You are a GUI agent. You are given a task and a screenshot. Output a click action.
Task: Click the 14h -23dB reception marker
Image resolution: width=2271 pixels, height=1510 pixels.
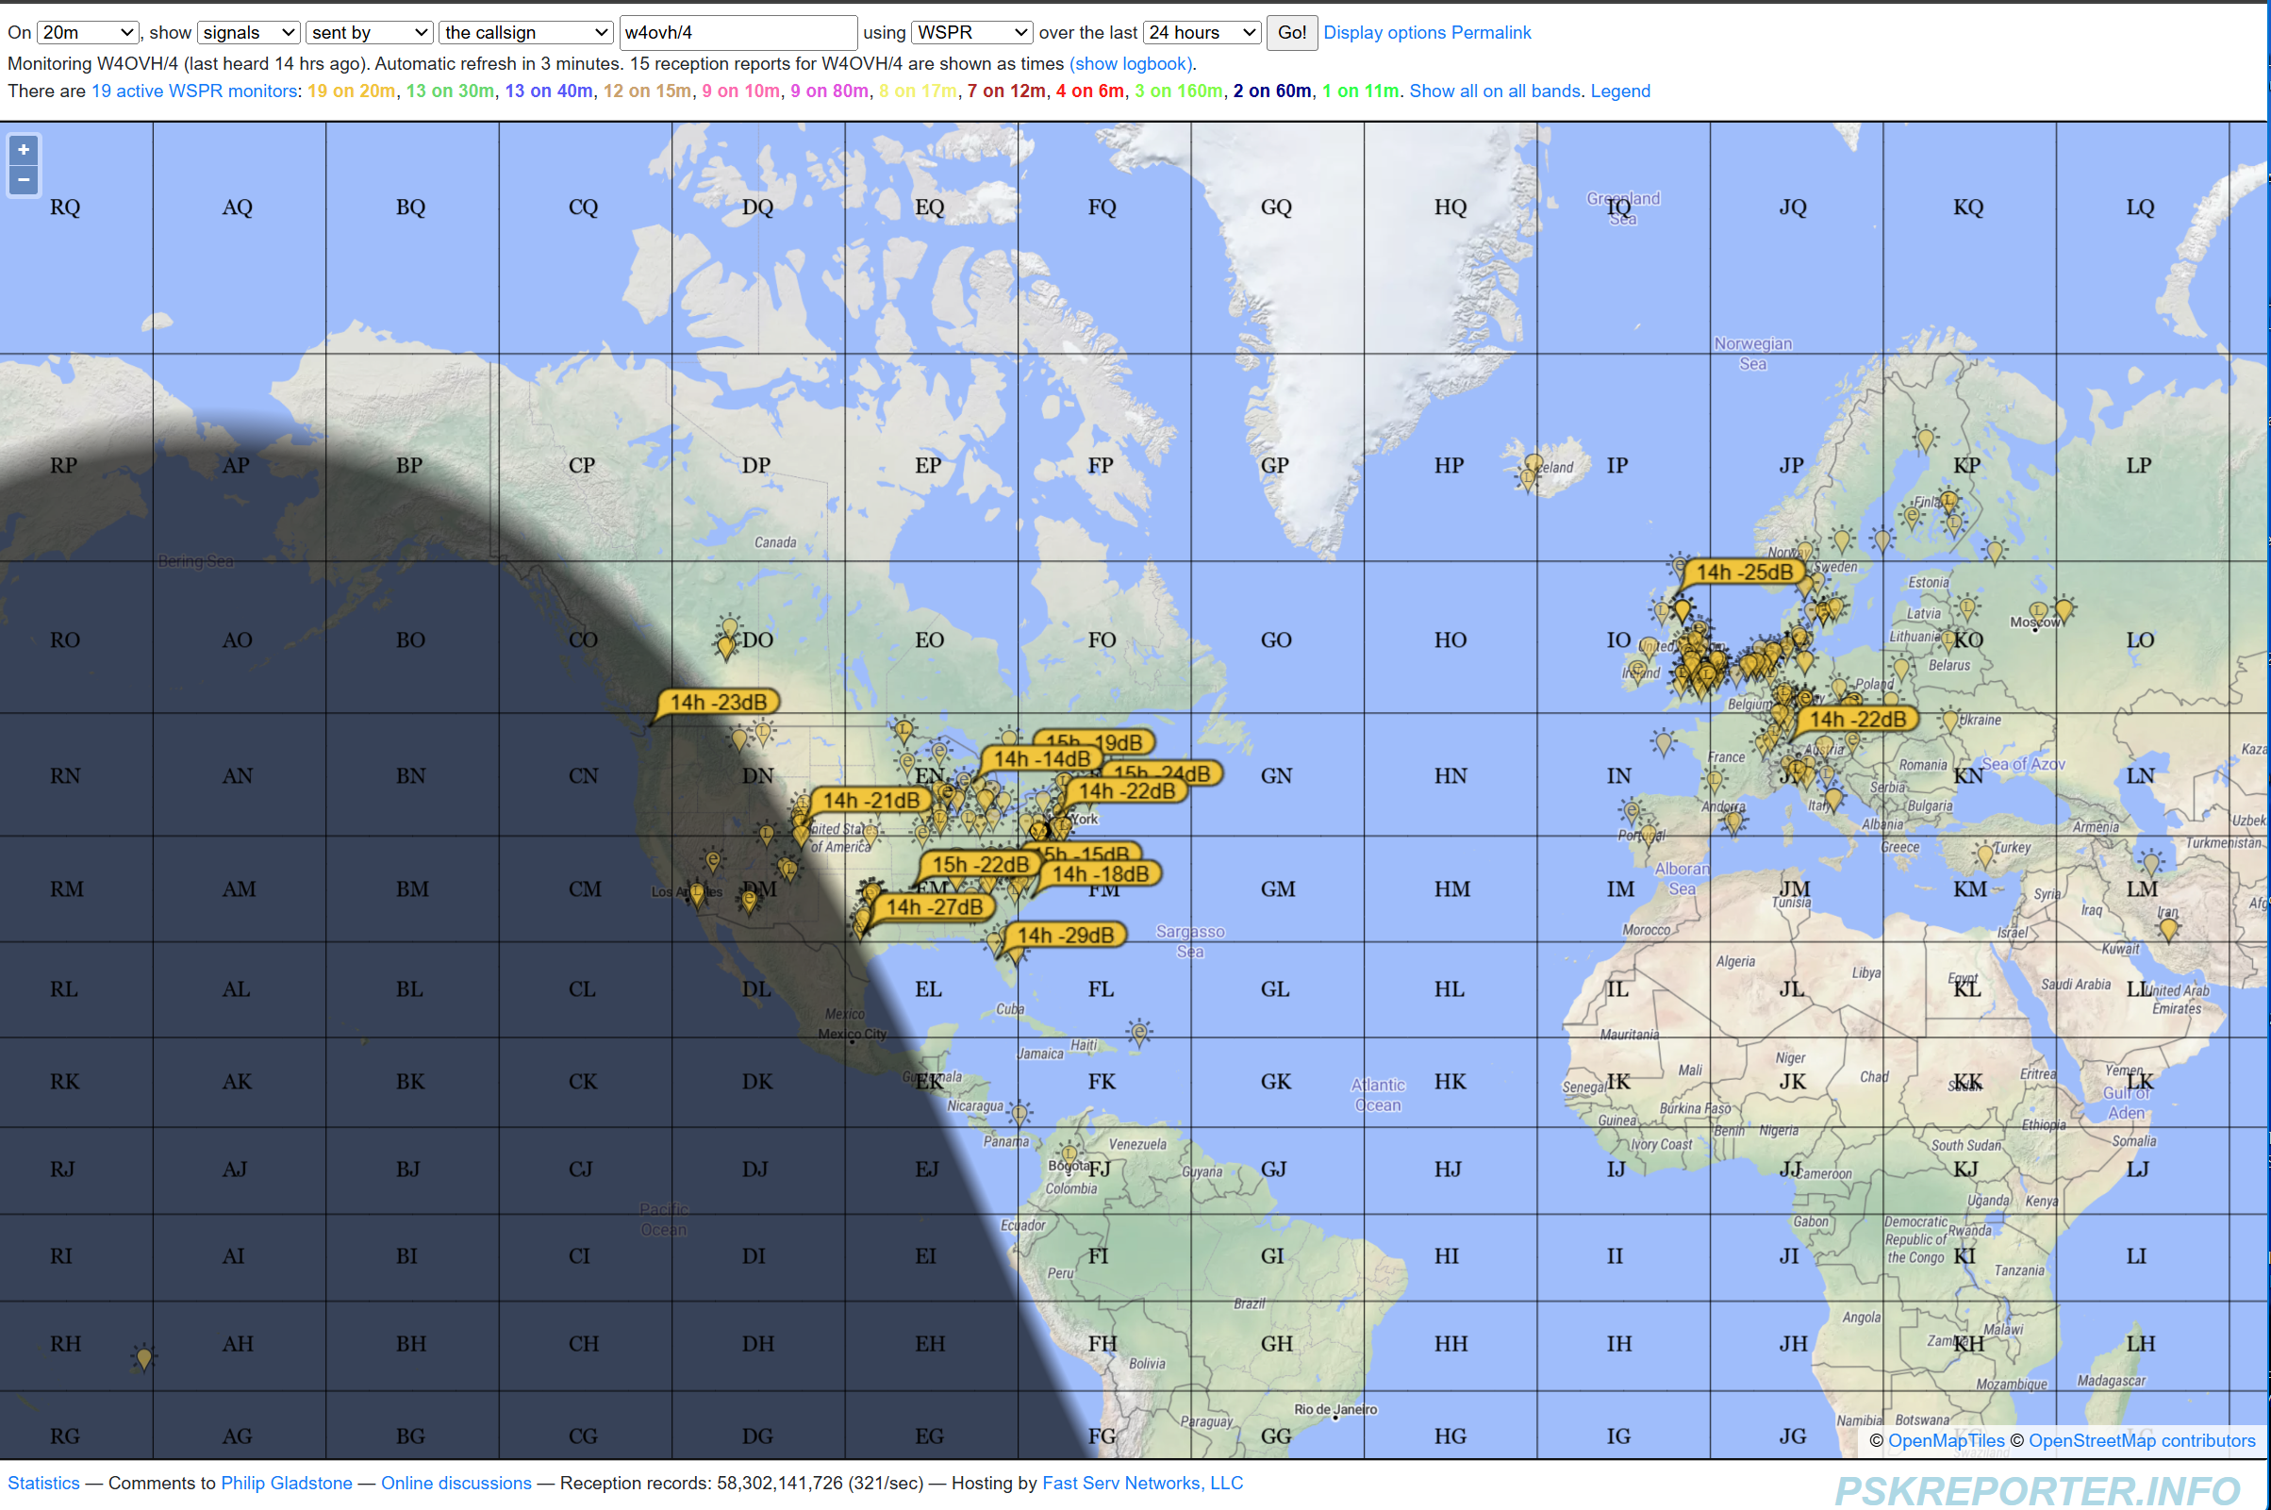coord(718,702)
